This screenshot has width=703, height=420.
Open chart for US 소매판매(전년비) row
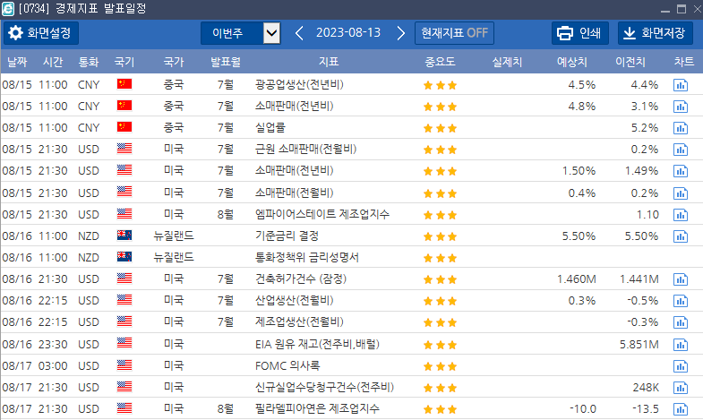click(680, 171)
